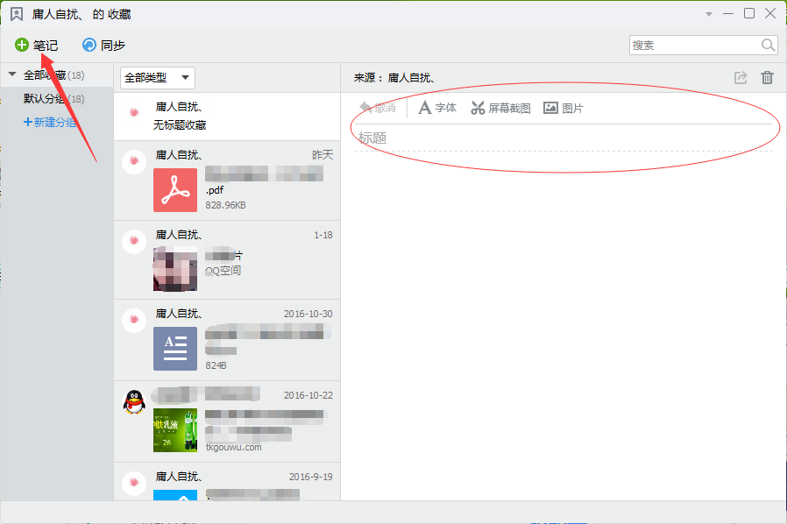Click the blue sync icon
This screenshot has height=524, width=787.
(89, 46)
